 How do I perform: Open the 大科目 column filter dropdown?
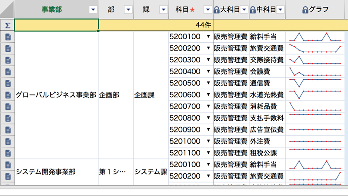point(244,10)
